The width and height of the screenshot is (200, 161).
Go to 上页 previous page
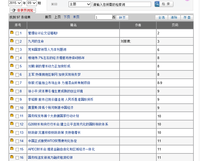click(x=58, y=17)
